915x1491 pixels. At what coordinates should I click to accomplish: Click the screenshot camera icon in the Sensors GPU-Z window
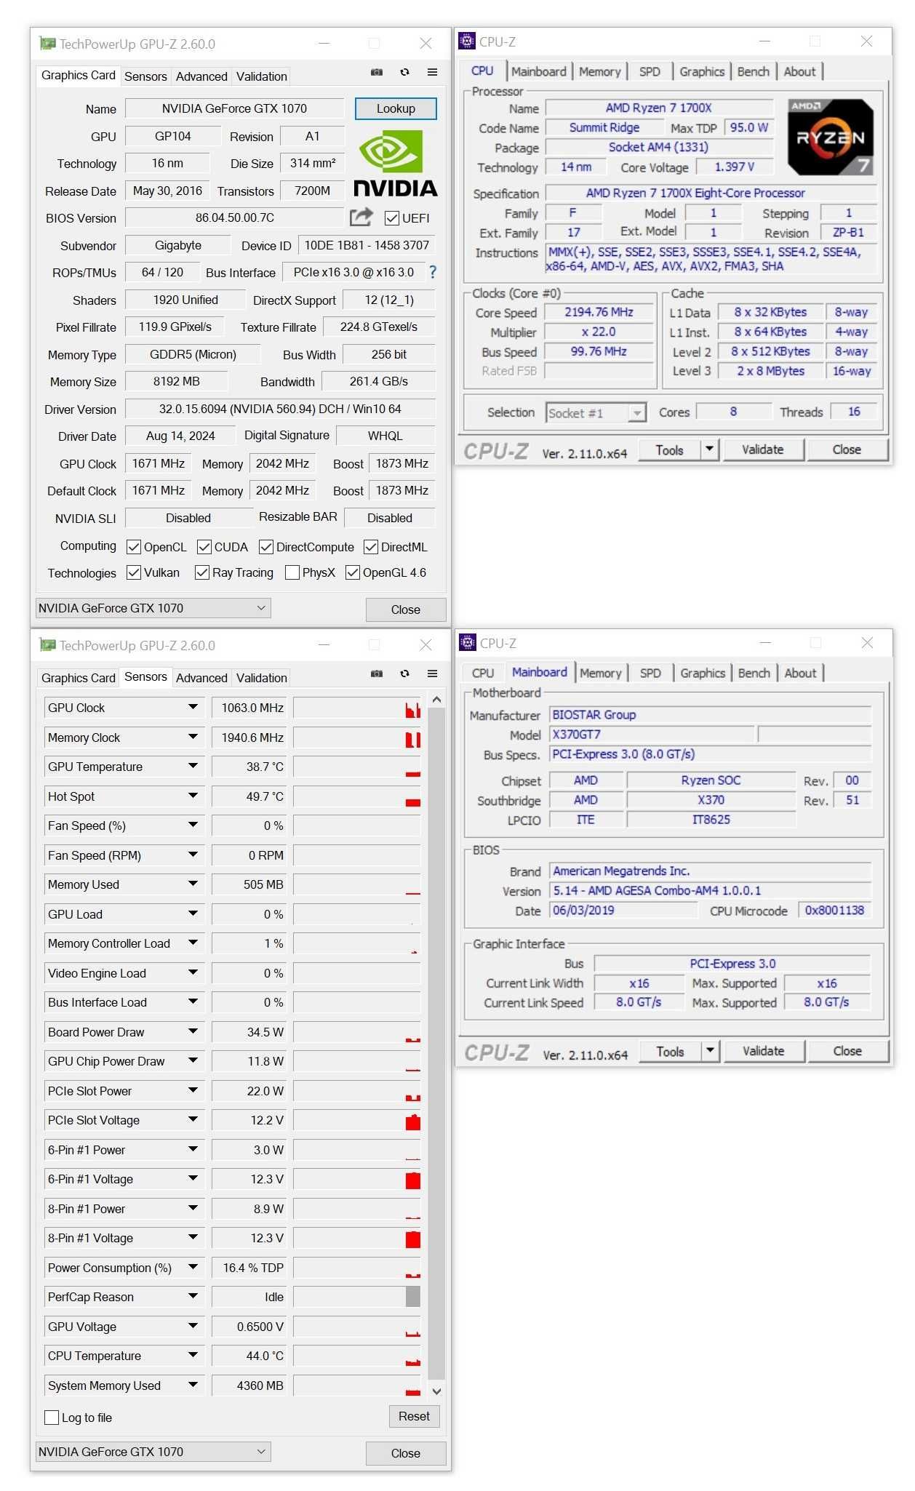click(x=377, y=673)
